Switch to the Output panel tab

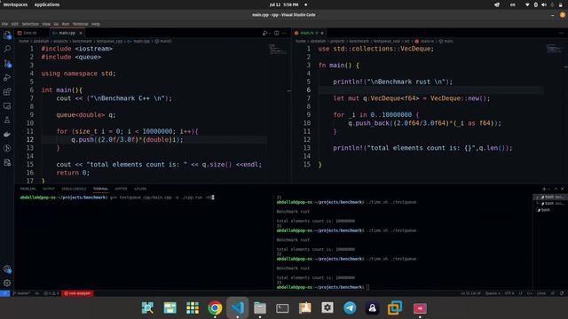tap(49, 189)
